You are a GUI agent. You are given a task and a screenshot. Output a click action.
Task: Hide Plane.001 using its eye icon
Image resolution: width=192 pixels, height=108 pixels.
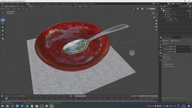point(190,15)
